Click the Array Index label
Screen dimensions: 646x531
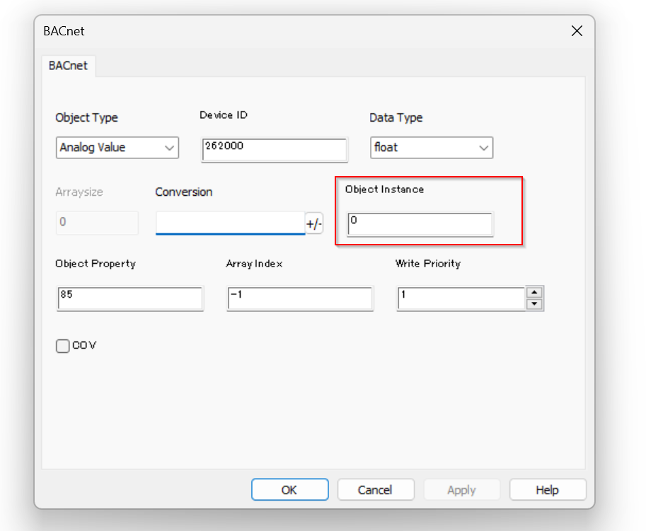(254, 264)
